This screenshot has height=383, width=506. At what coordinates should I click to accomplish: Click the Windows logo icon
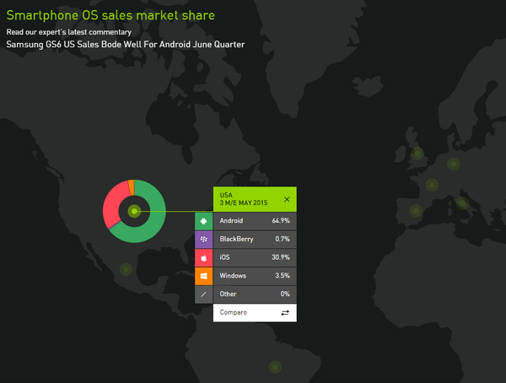pyautogui.click(x=203, y=276)
